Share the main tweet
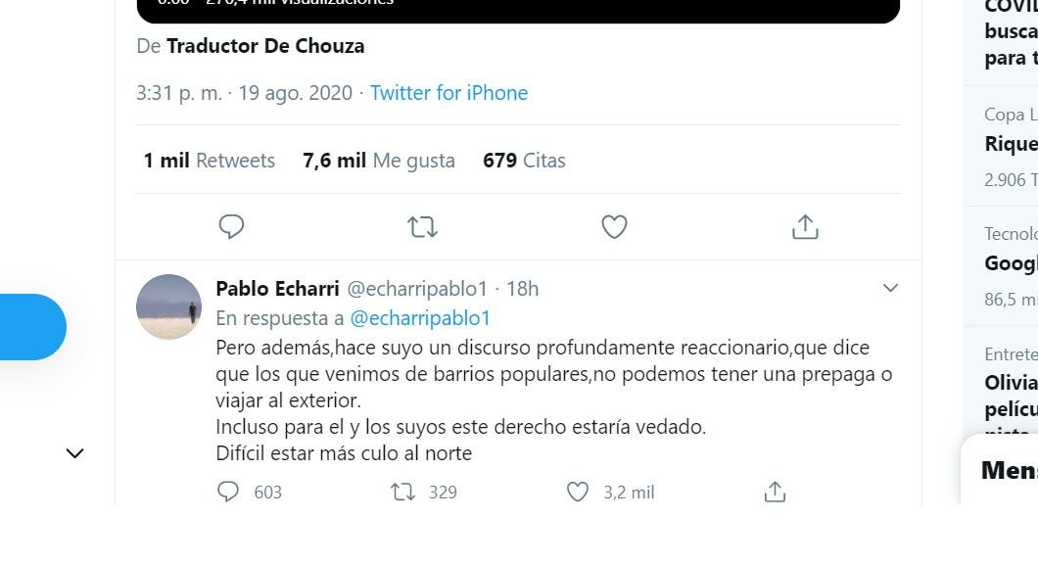 click(x=805, y=227)
